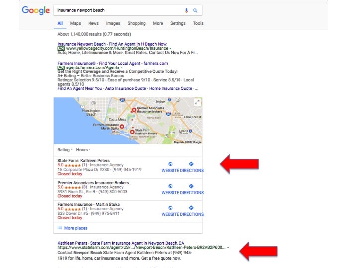Viewport: 358px width, 268px height.
Task: Open website globe icon for Farmers Insurance Martin Stuka
Action: pyautogui.click(x=170, y=208)
